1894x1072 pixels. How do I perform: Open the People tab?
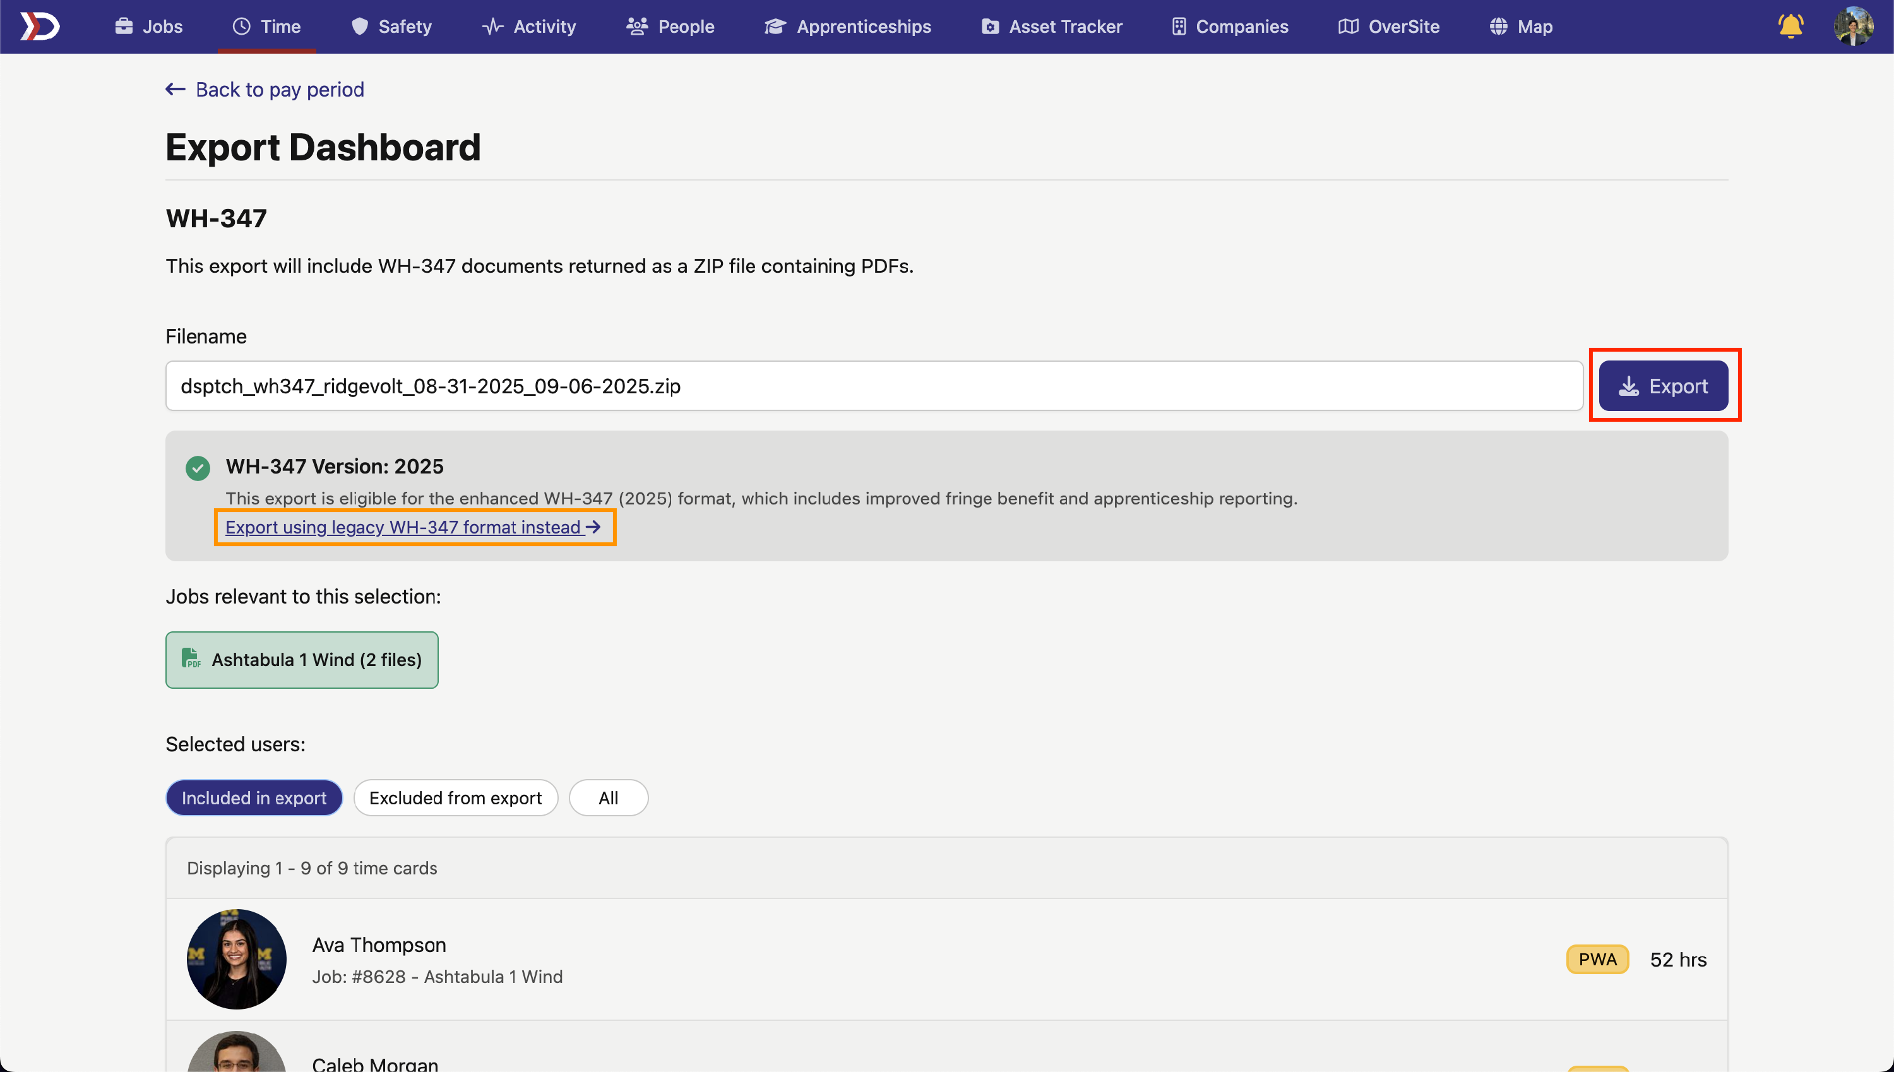[x=670, y=27]
